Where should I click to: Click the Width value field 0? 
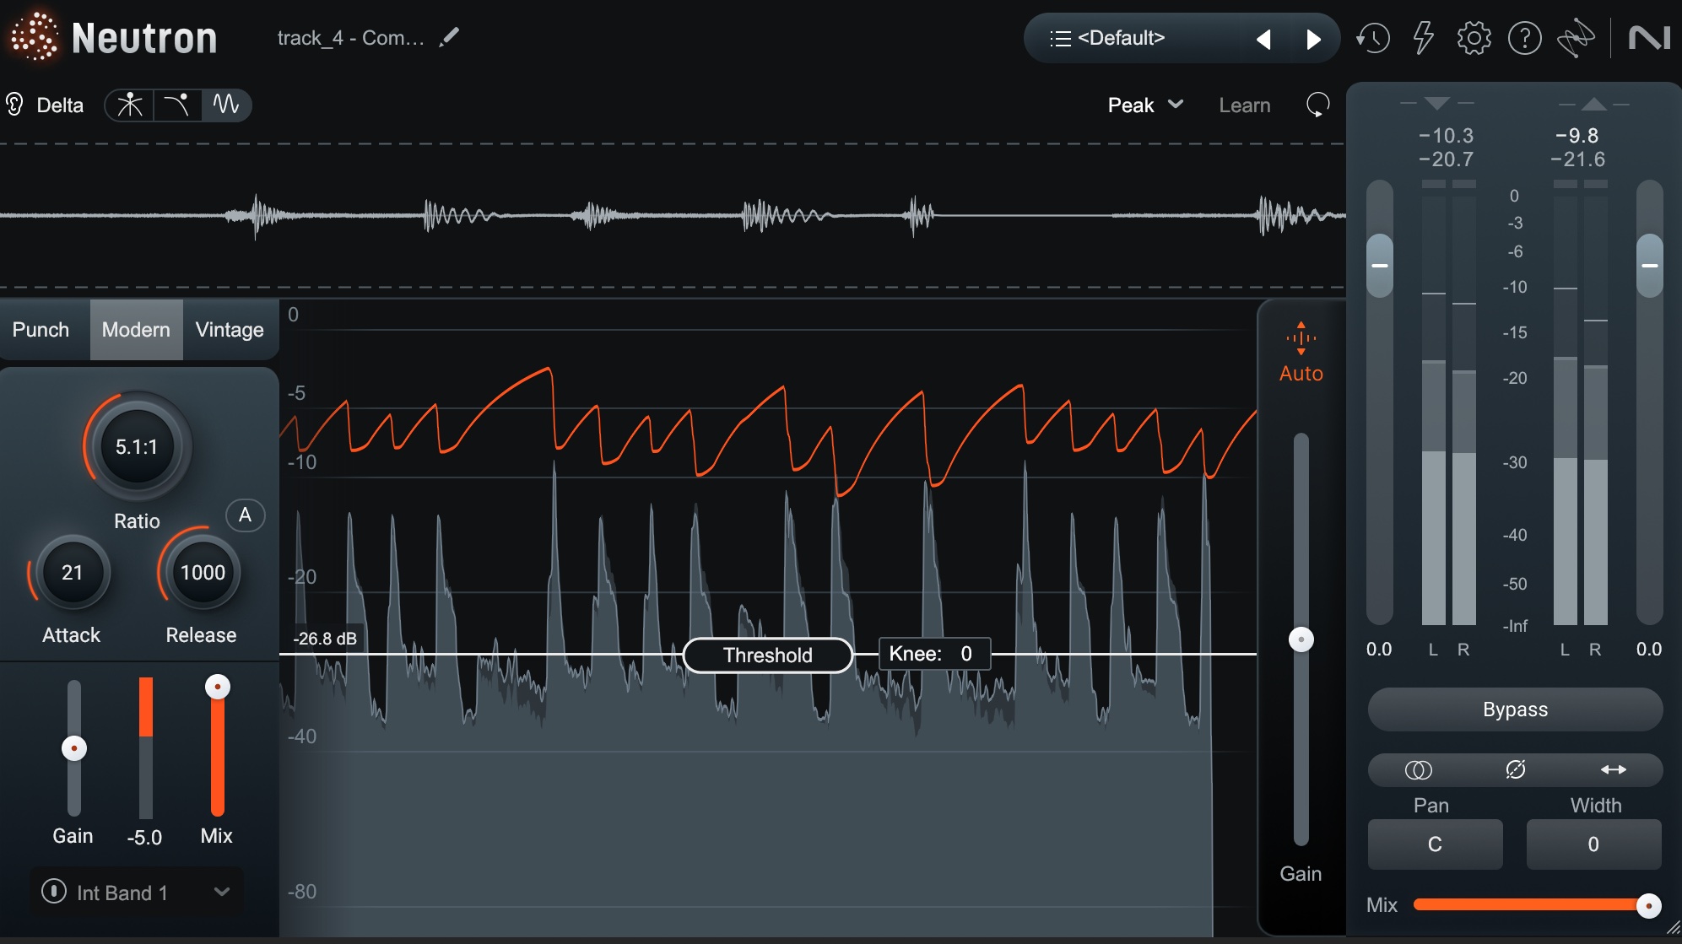coord(1593,844)
